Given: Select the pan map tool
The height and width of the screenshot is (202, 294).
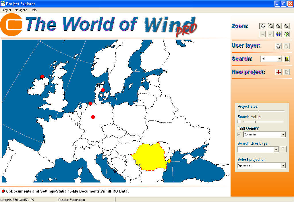Looking at the screenshot, I should (x=262, y=26).
